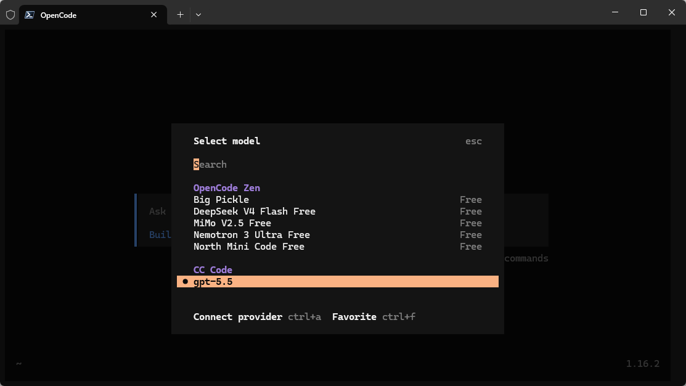Viewport: 686px width, 386px height.
Task: Click the PowerShell icon on the OpenCode tab
Action: 30,15
